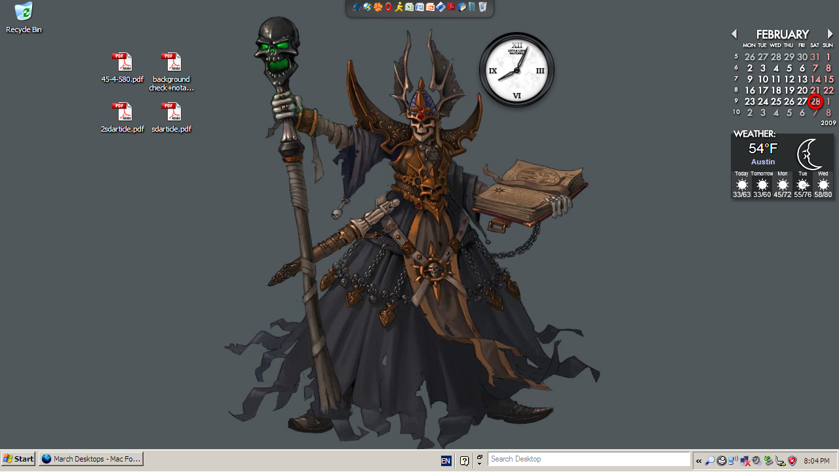Screen dimensions: 839x472
Task: Open the teal folder in the dock
Action: coord(471,7)
